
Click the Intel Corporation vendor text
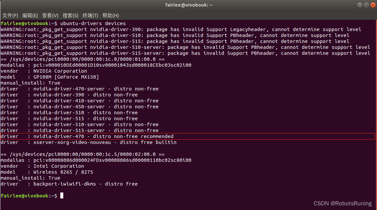59,166
